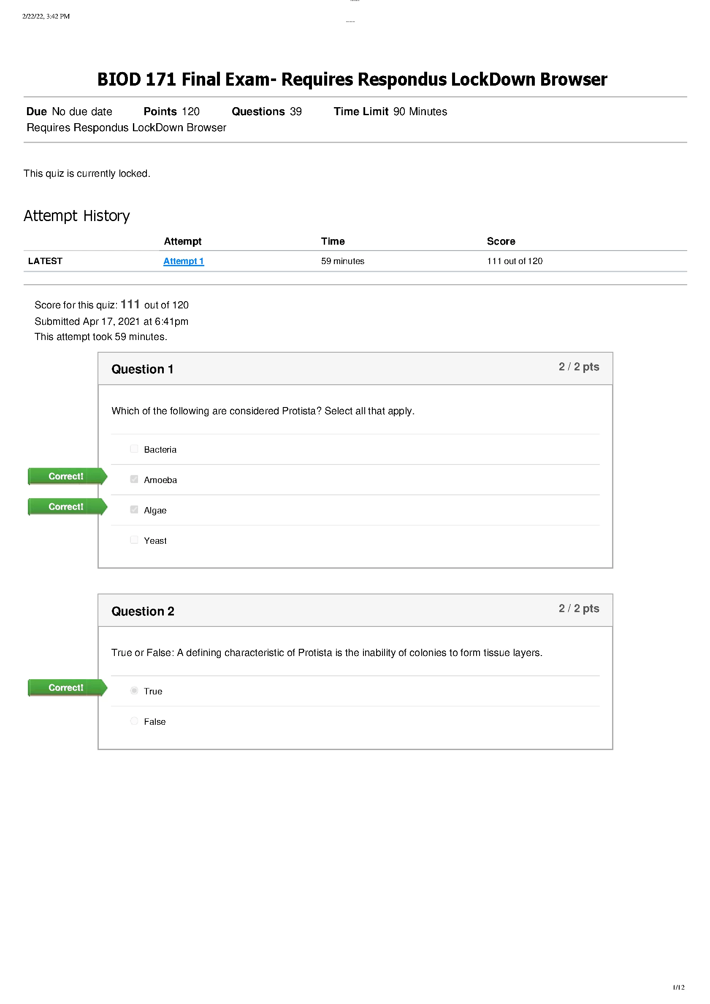
Task: Click the BIOD 171 Final Exam title
Action: pyautogui.click(x=352, y=80)
